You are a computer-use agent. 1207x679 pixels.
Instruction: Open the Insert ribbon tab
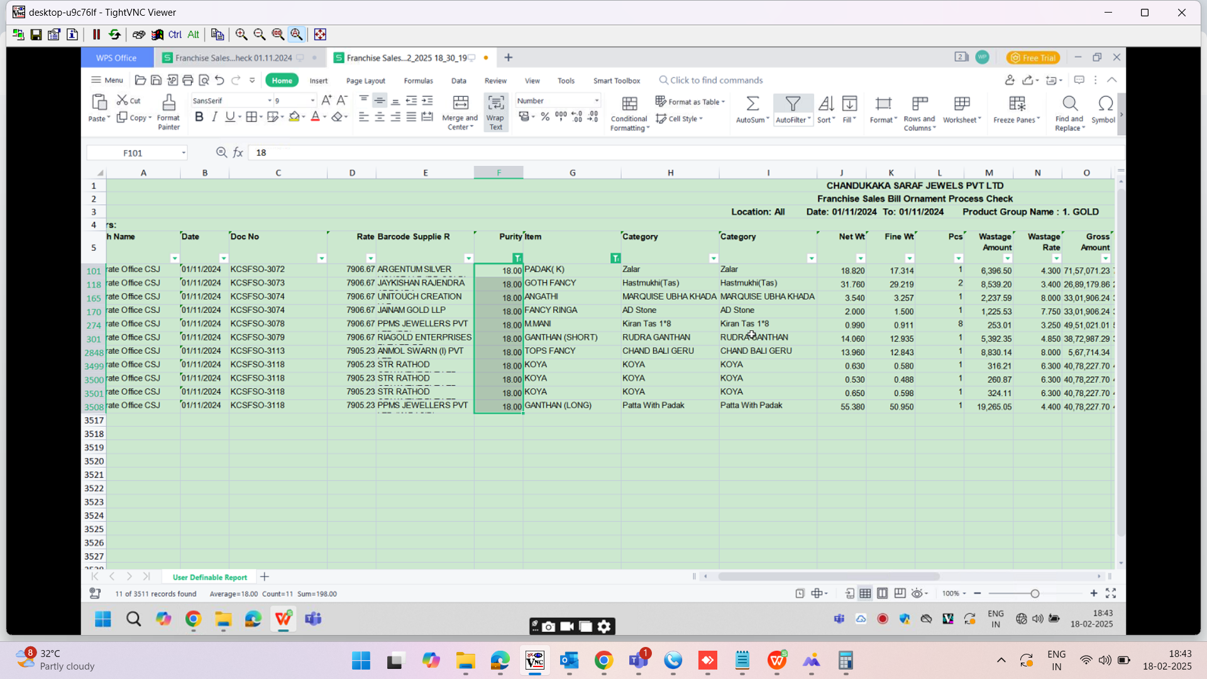coord(319,80)
